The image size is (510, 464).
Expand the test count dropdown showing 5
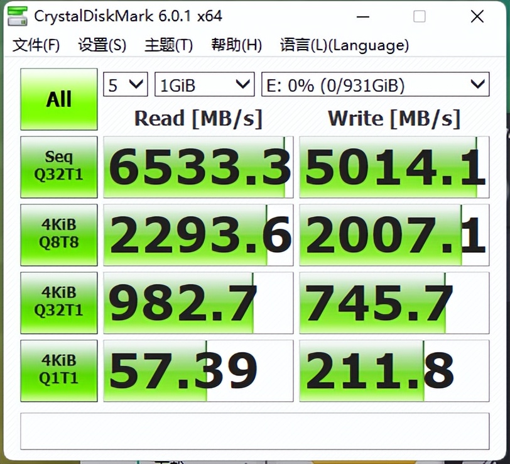click(x=126, y=84)
